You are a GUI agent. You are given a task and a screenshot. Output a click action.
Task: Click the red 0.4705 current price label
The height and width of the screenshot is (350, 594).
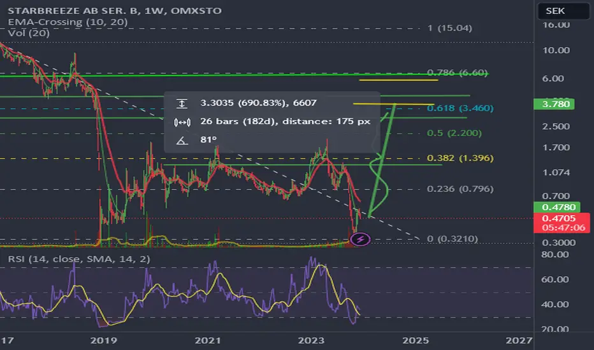pyautogui.click(x=561, y=223)
